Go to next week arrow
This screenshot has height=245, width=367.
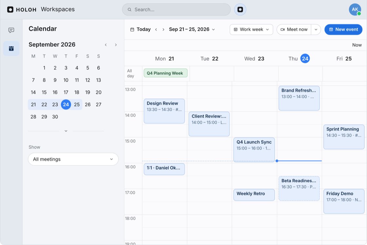point(164,29)
